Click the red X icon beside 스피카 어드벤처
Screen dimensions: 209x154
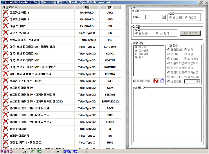tap(6, 136)
